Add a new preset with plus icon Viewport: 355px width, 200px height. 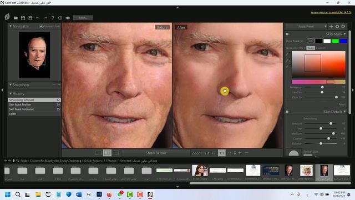[x=331, y=27]
